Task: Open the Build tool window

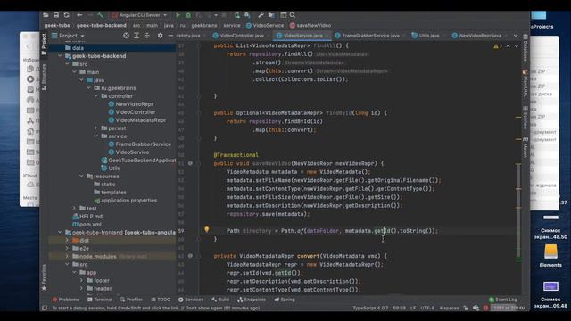Action: [x=220, y=300]
